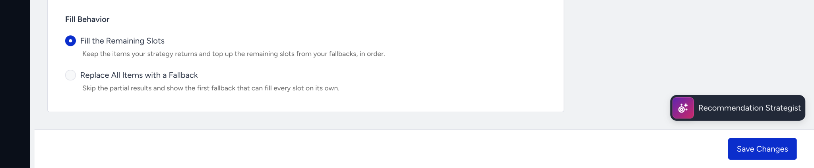
Task: Click the word "Slots" in the first option label
Action: pyautogui.click(x=155, y=41)
